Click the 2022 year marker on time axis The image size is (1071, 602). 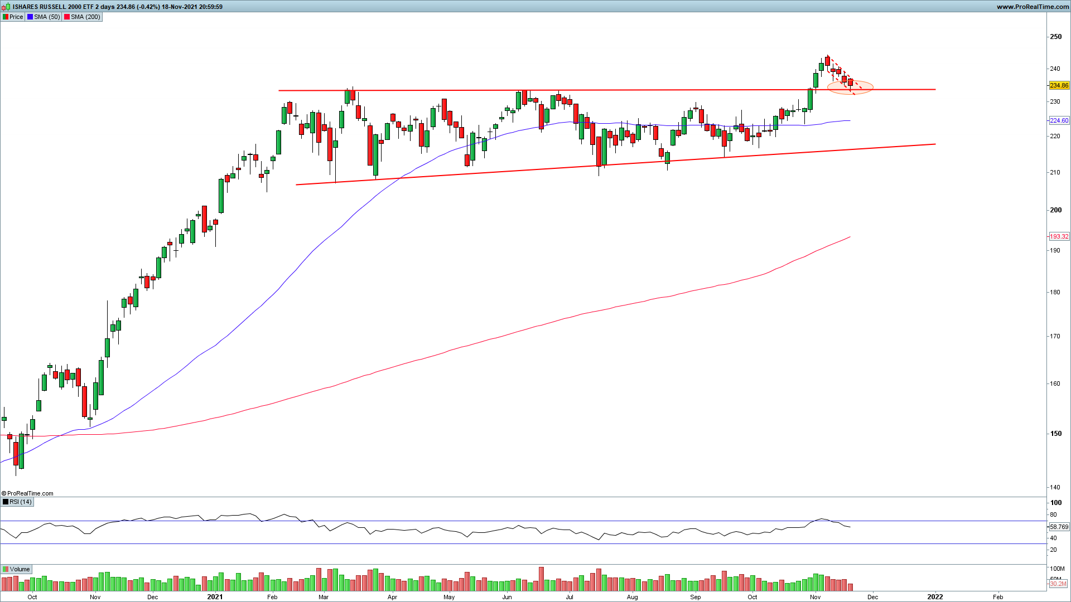(935, 596)
